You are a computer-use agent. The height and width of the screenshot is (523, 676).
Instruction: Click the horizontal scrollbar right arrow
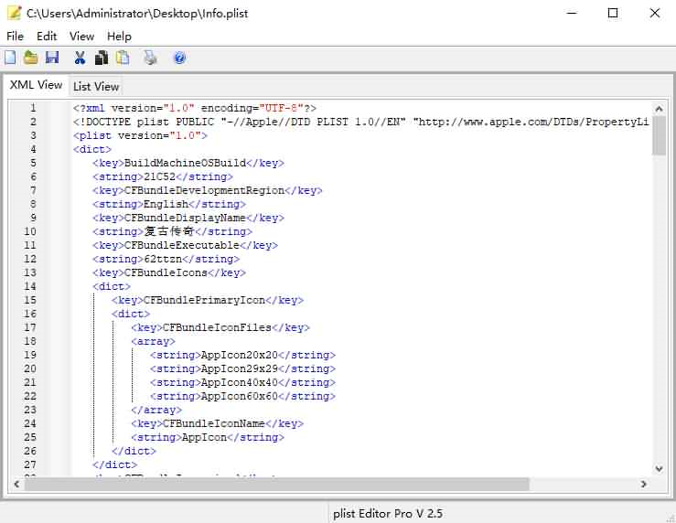tap(644, 485)
